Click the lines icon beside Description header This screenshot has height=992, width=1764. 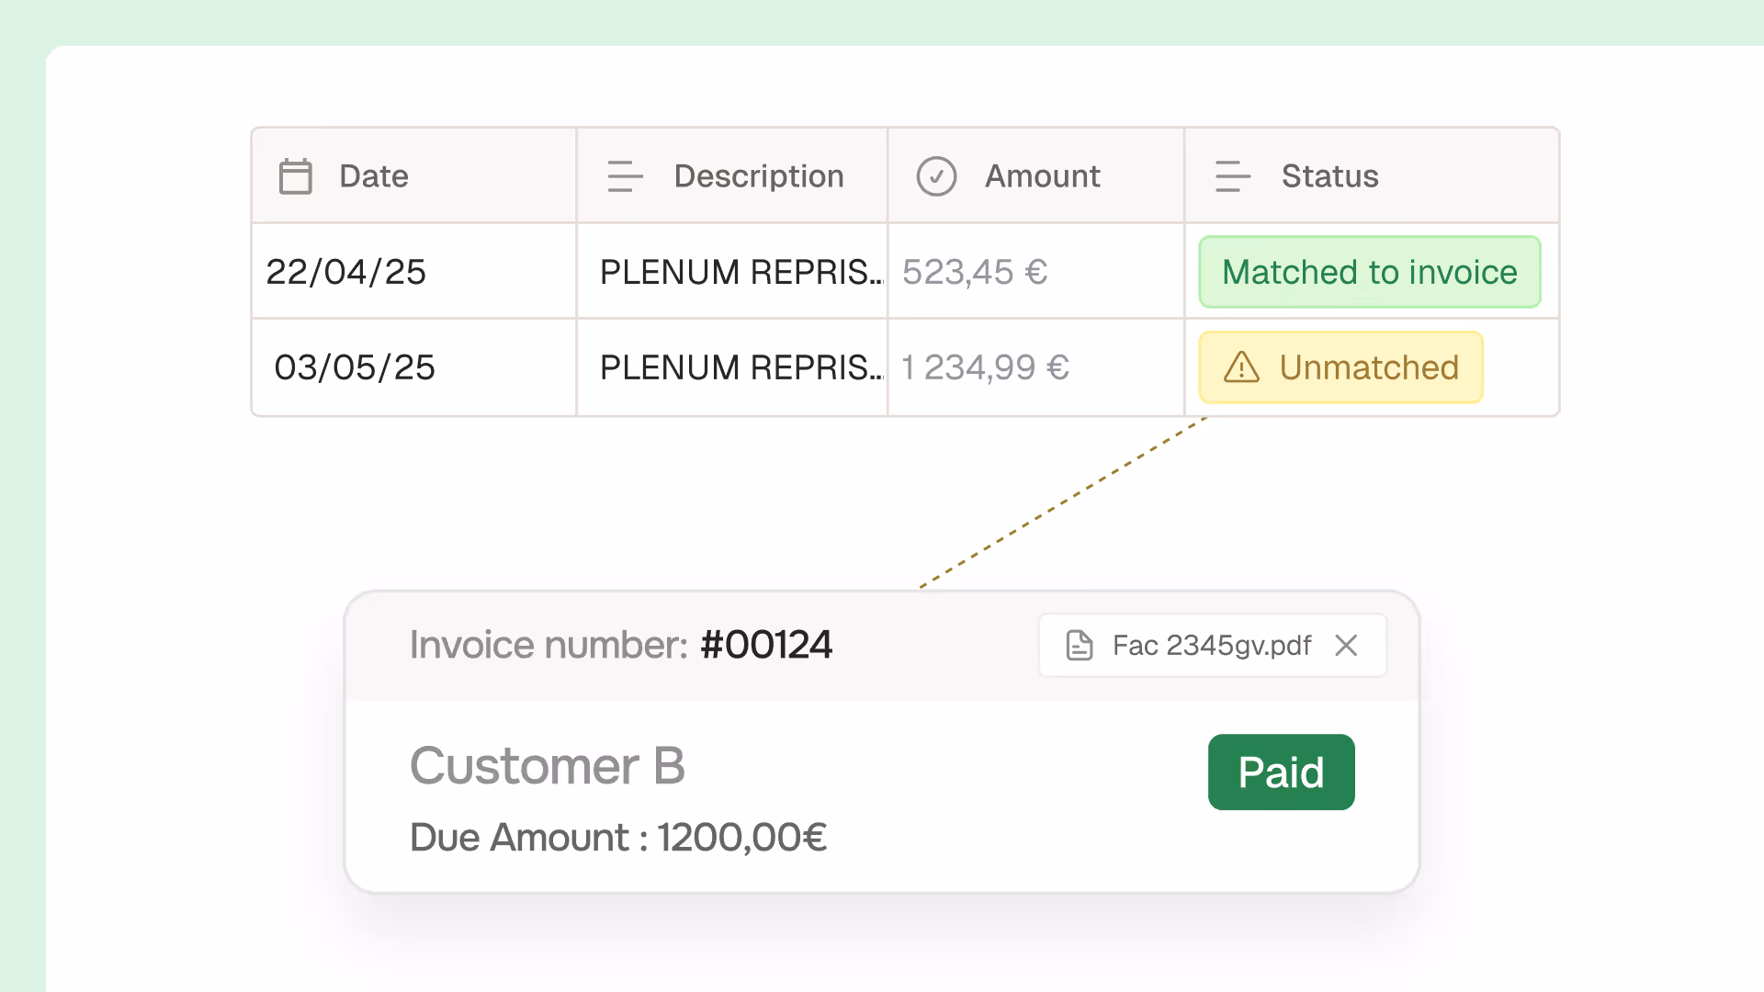(625, 176)
